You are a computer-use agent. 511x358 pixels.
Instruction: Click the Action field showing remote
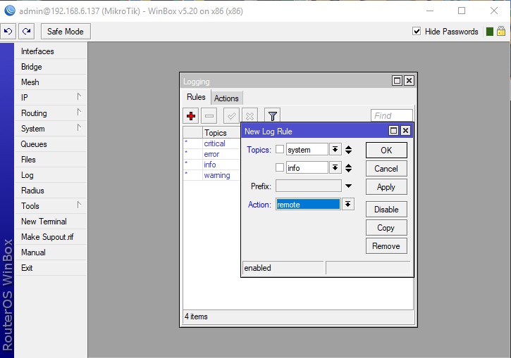tap(308, 205)
